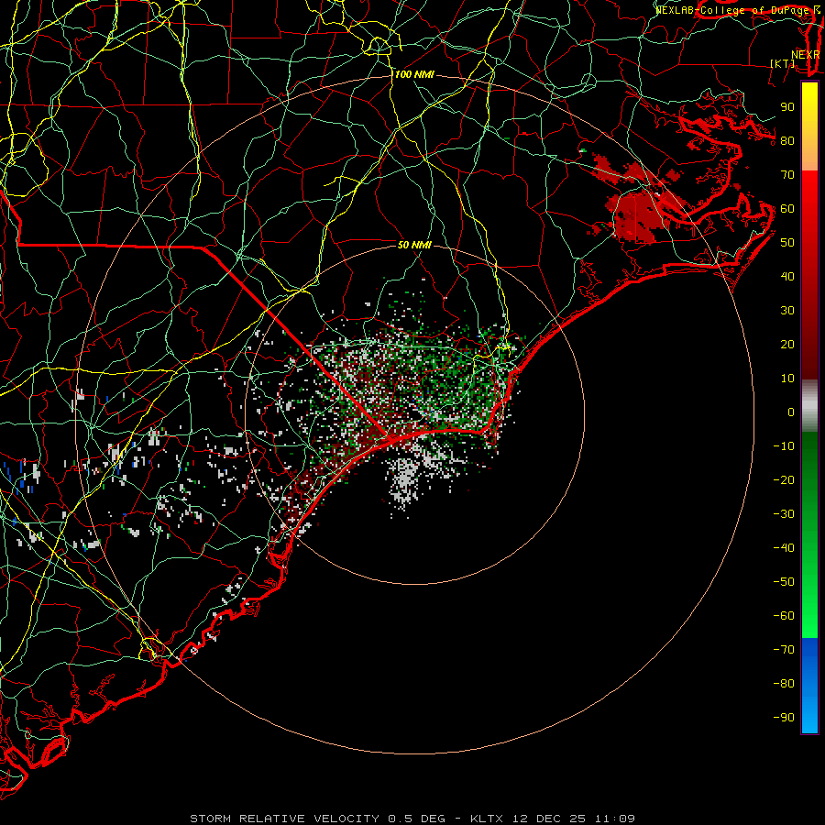Click the -30 scale label
The image size is (825, 825).
[784, 514]
